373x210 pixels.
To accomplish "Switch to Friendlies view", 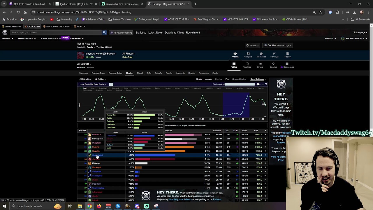I will [x=81, y=68].
